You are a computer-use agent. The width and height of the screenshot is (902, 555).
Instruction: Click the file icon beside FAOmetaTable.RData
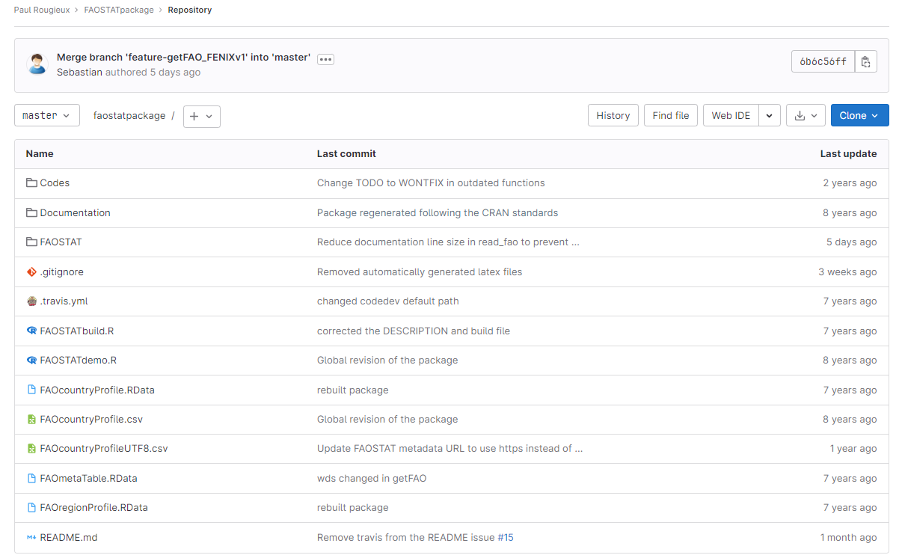pyautogui.click(x=31, y=479)
